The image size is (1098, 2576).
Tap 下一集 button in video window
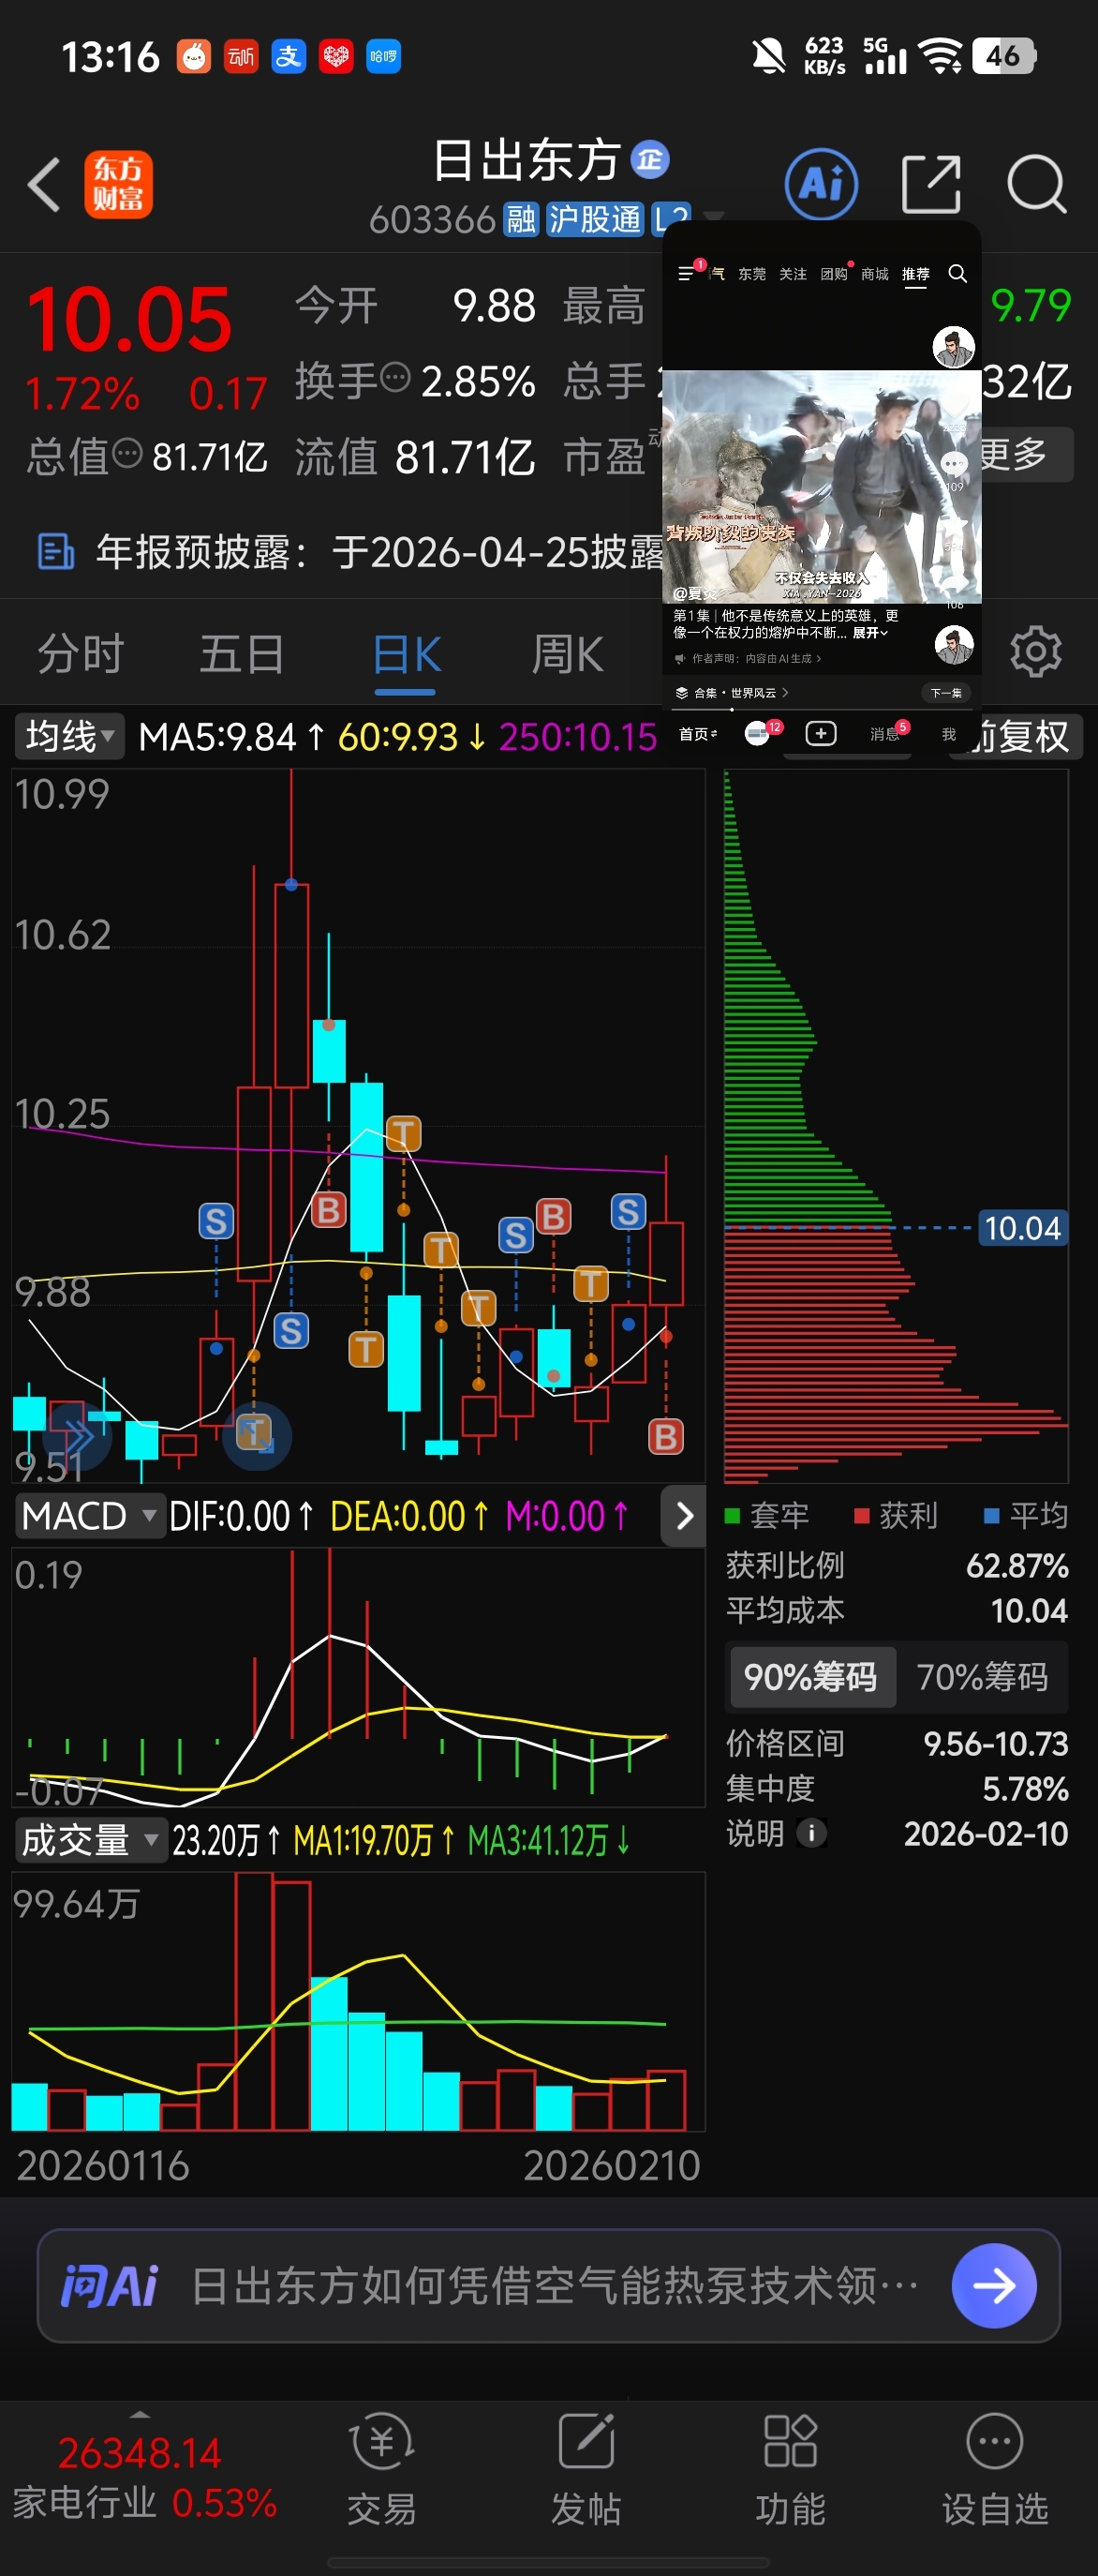pos(945,693)
